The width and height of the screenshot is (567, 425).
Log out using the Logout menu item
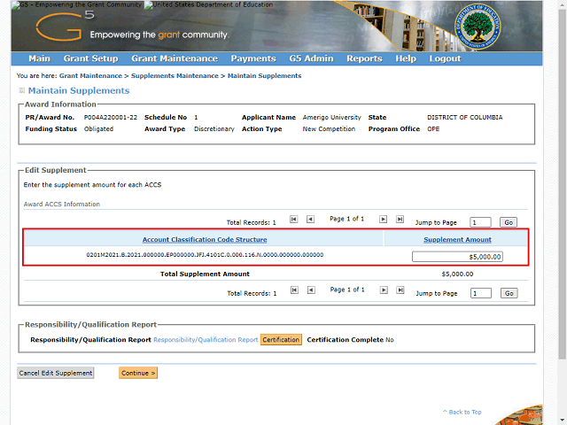(445, 58)
